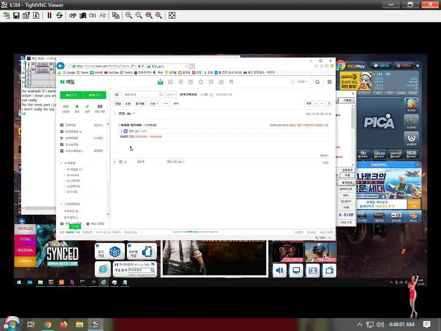The width and height of the screenshot is (441, 331).
Task: Click the green mail envelope icon in Naver header
Action: click(160, 82)
